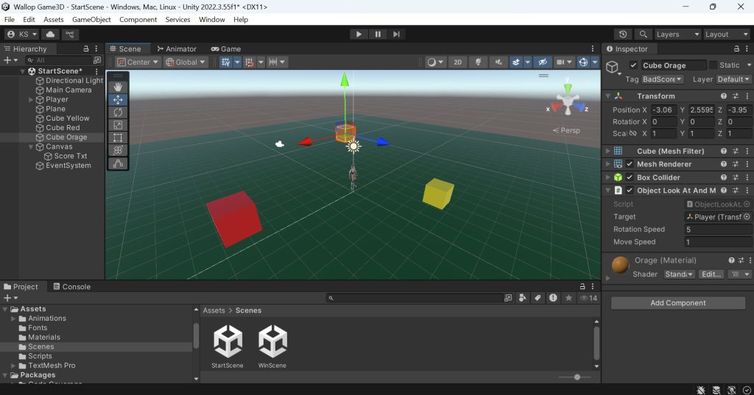The height and width of the screenshot is (395, 754).
Task: Disable Object Look At And M script checkbox
Action: tap(630, 191)
